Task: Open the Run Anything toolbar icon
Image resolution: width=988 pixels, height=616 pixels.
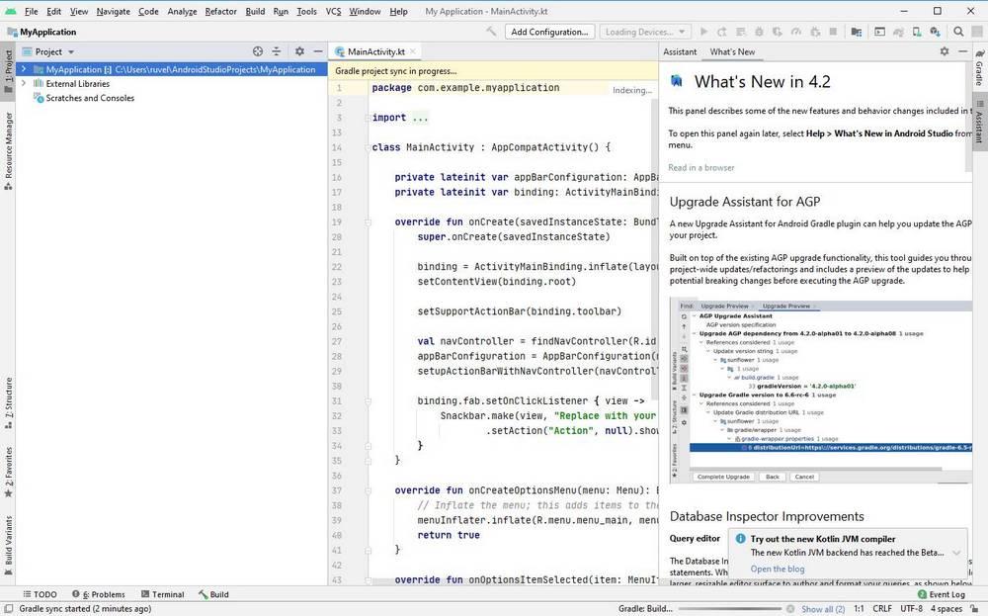Action: [879, 32]
